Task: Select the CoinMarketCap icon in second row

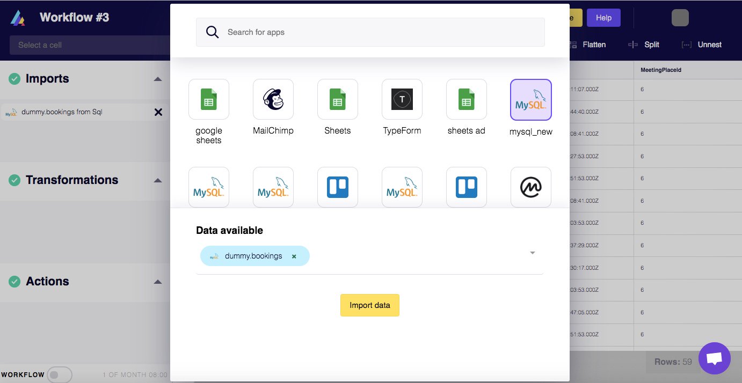Action: click(x=531, y=187)
